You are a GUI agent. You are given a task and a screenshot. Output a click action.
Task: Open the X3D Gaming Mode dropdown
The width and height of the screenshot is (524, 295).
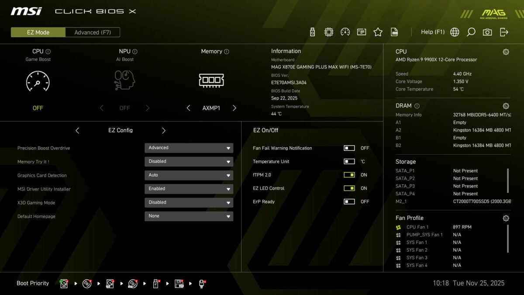189,202
